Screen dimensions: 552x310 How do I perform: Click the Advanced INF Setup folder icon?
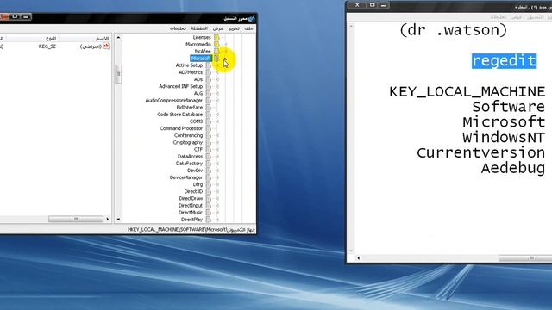click(209, 86)
